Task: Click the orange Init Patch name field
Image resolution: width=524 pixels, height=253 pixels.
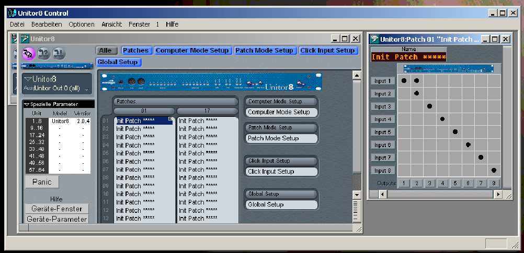Action: tap(409, 57)
